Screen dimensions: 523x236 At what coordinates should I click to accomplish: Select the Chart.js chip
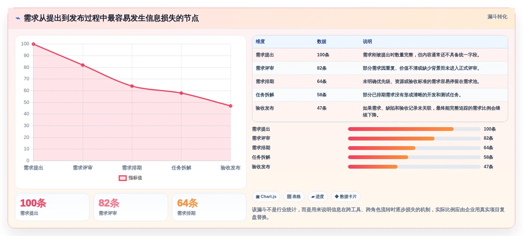coord(266,196)
